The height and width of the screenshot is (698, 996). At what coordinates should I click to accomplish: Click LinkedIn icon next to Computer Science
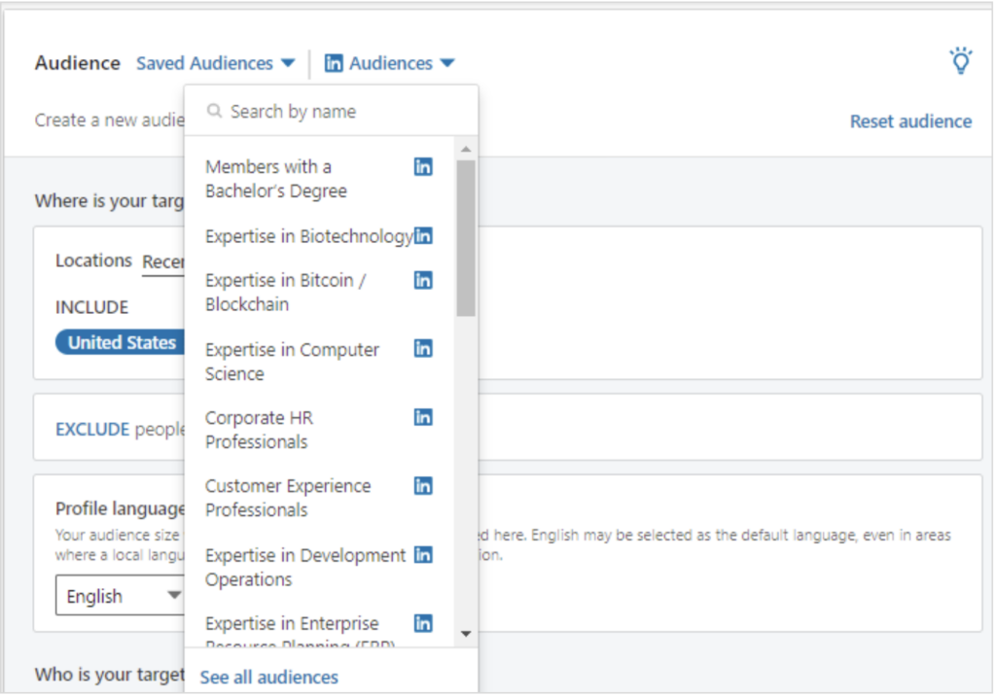(423, 349)
